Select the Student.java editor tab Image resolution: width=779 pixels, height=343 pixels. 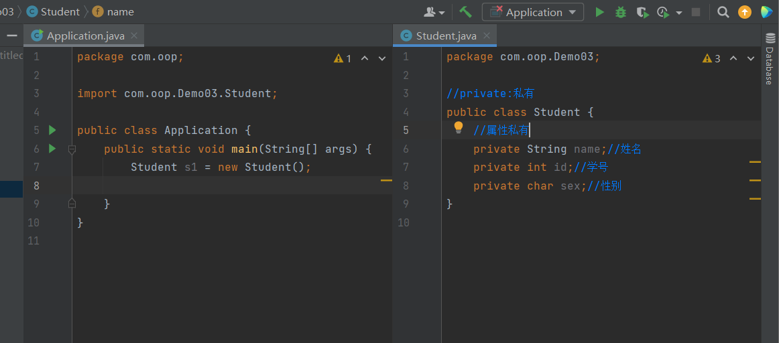[x=446, y=36]
